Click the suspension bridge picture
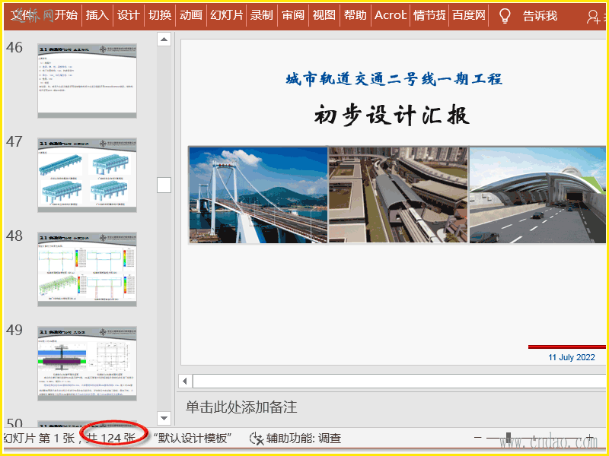Viewport: 609px width, 456px height. (x=258, y=195)
